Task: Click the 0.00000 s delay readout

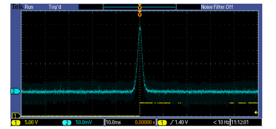Action: click(145, 122)
